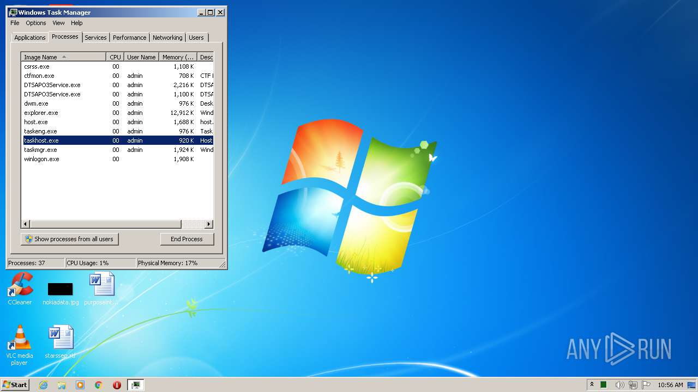The width and height of the screenshot is (698, 392).
Task: Click Task Manager title bar icon
Action: (13, 12)
